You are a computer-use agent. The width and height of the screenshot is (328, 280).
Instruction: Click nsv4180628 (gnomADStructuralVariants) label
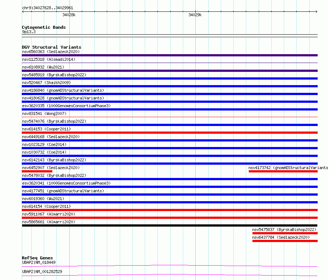tap(63, 98)
